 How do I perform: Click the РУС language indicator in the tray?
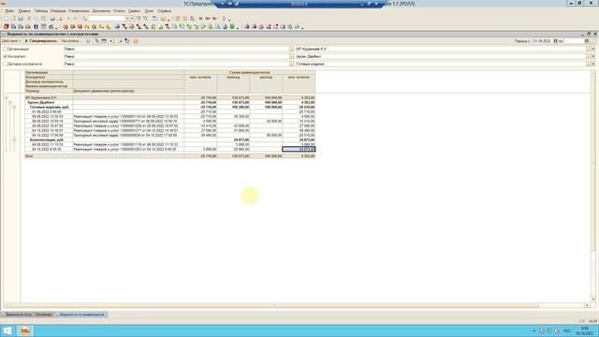pyautogui.click(x=567, y=330)
